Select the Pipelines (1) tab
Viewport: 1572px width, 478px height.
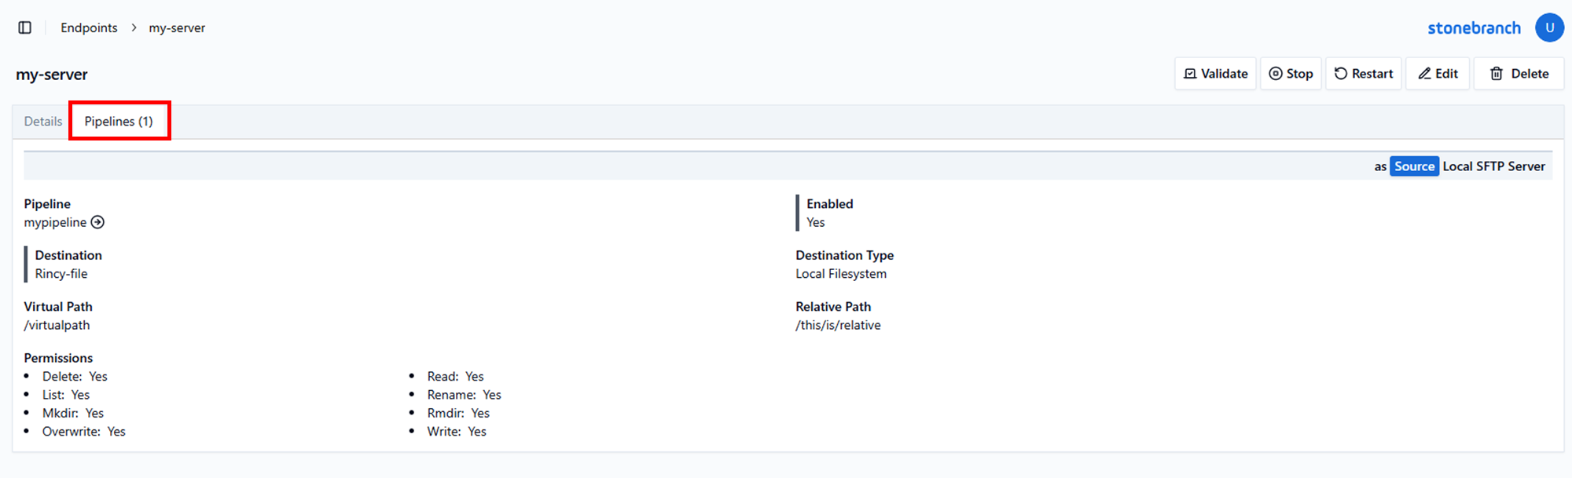[119, 122]
